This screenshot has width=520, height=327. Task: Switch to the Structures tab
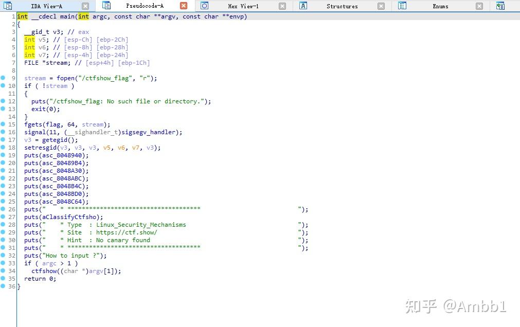342,6
